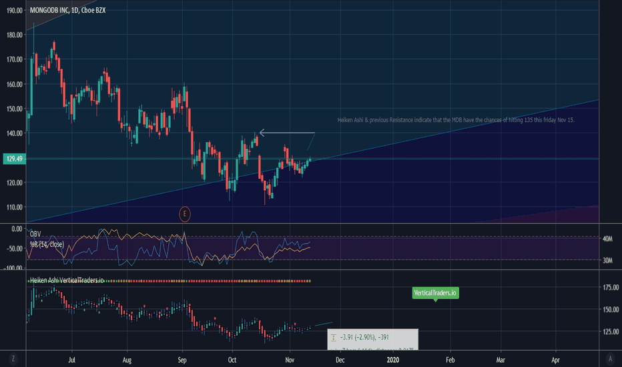Click the Heiken Ashi resistance annotation text
Viewport: 622px width, 367px height.
pos(456,120)
